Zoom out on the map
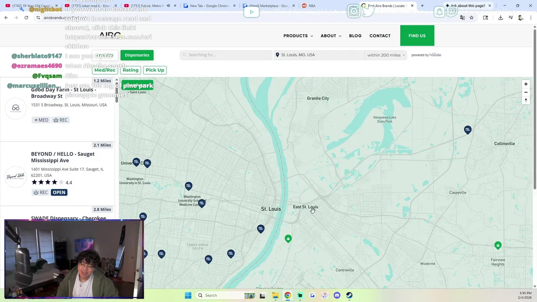Screen dimensions: 537x302 (526, 92)
